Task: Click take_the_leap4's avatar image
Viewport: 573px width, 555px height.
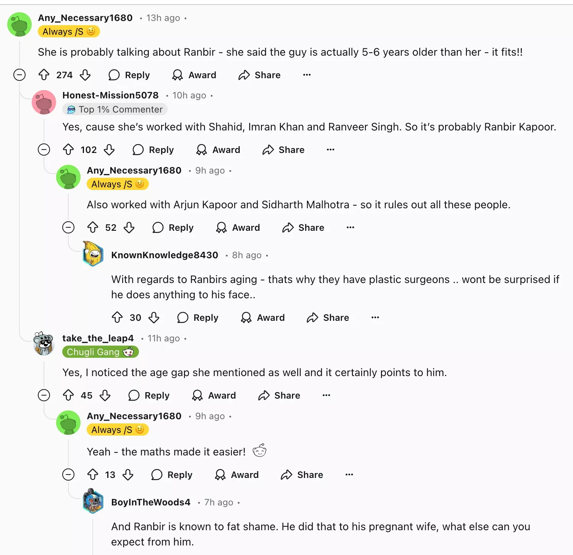Action: (44, 343)
